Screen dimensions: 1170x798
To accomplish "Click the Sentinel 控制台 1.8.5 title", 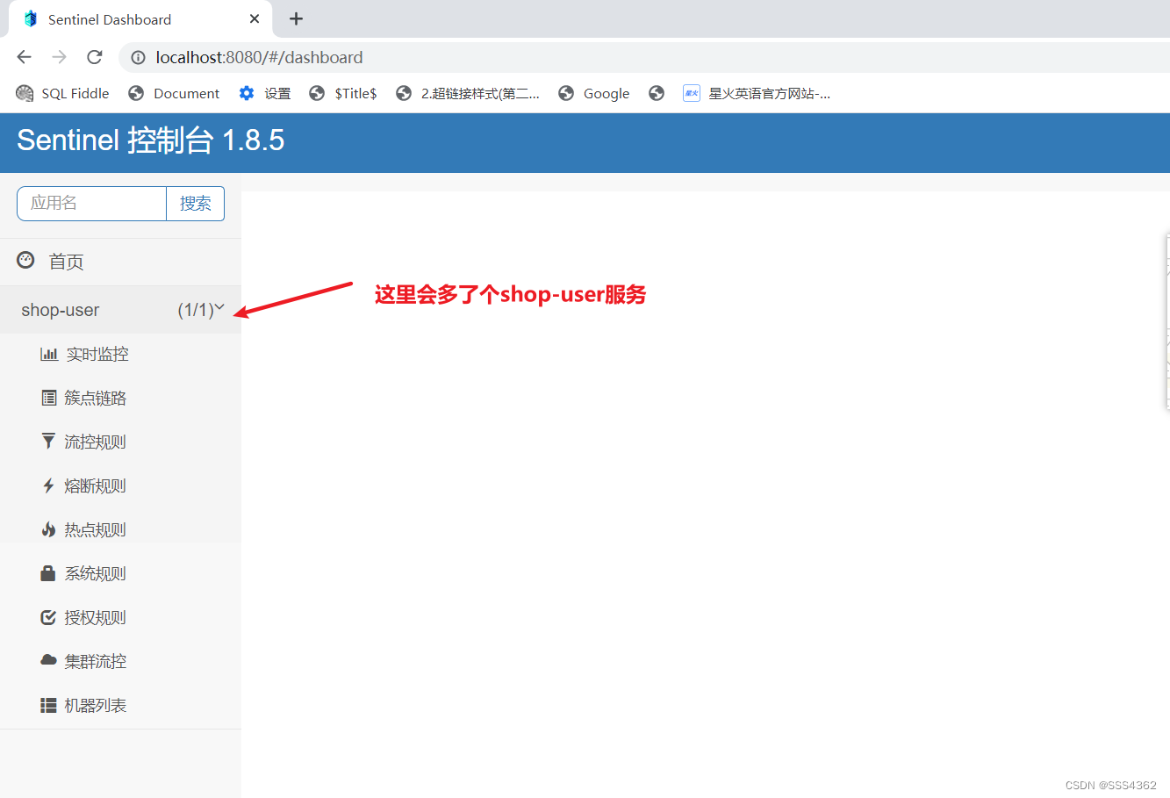I will tap(150, 140).
